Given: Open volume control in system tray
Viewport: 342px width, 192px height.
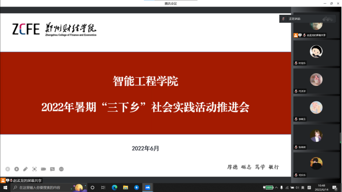Looking at the screenshot, I should point(297,187).
